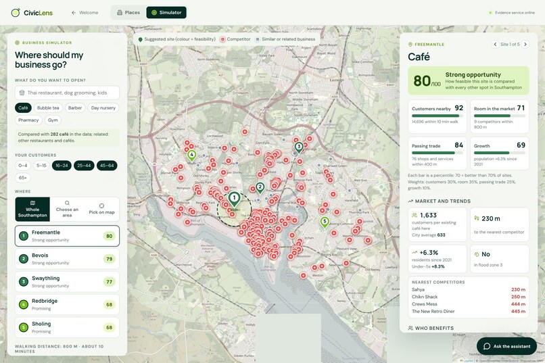
Task: Click the Passing trade progress bar
Action: click(437, 153)
